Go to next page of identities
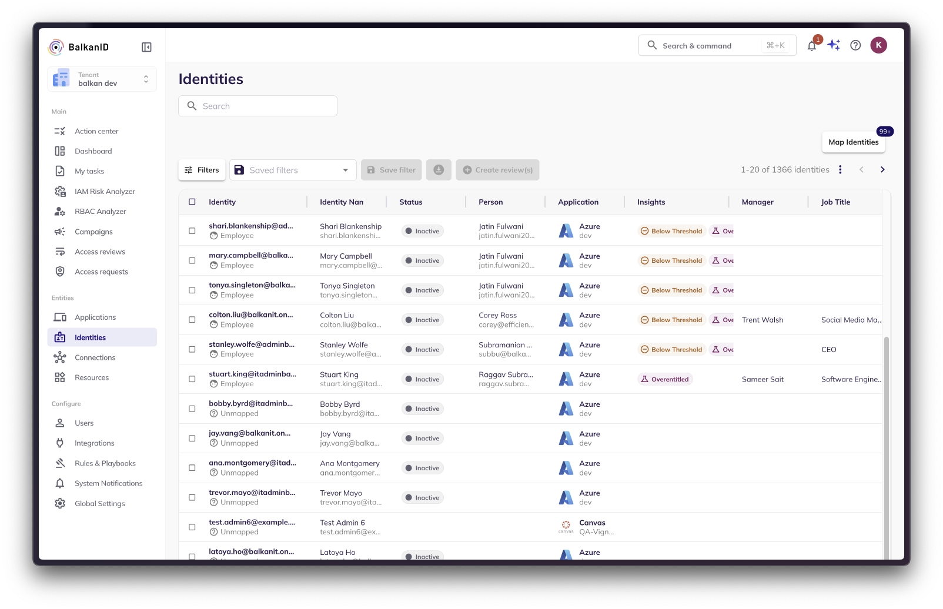Image resolution: width=943 pixels, height=609 pixels. (882, 170)
